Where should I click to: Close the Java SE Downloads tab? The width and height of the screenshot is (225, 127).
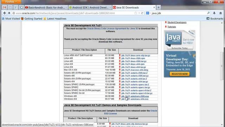pyautogui.click(x=154, y=7)
